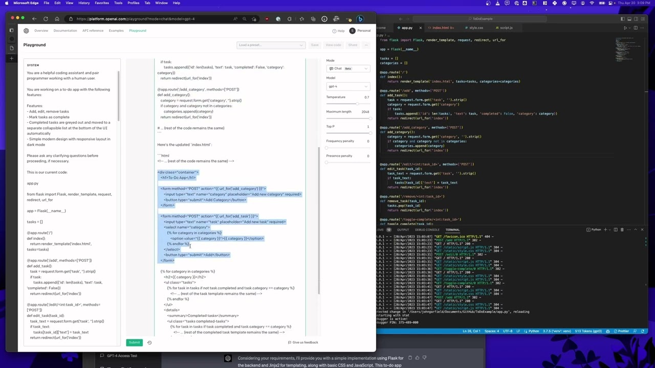Add a new tab with the plus icon

tap(12, 58)
